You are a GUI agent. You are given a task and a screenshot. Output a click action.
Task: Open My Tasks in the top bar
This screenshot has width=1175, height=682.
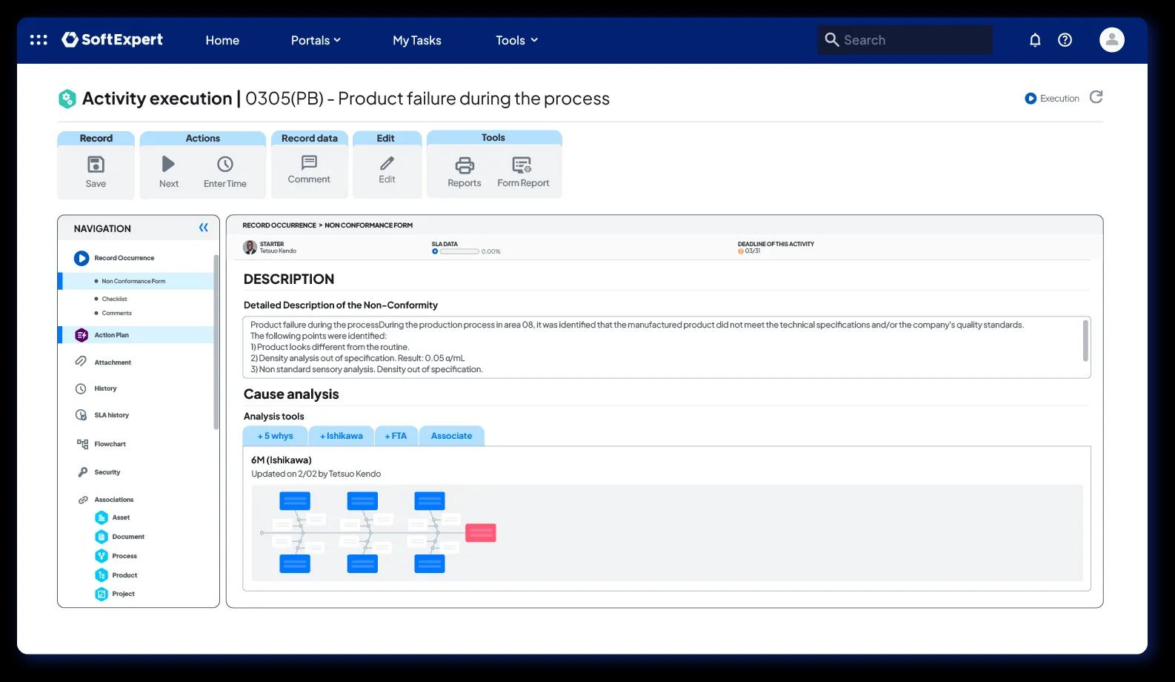417,40
